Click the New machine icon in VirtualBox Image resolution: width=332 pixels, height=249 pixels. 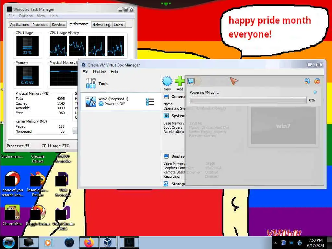[167, 81]
